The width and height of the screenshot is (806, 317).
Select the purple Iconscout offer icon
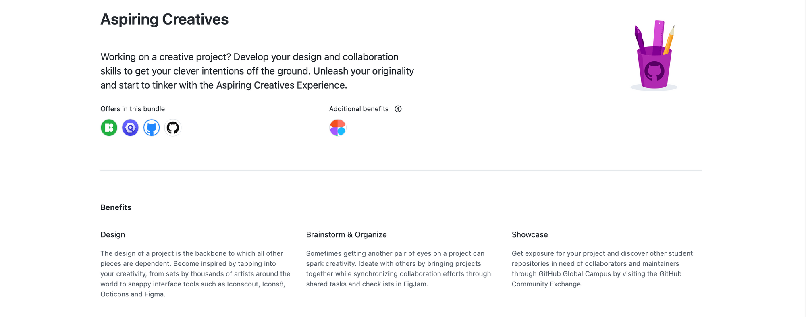pos(130,128)
